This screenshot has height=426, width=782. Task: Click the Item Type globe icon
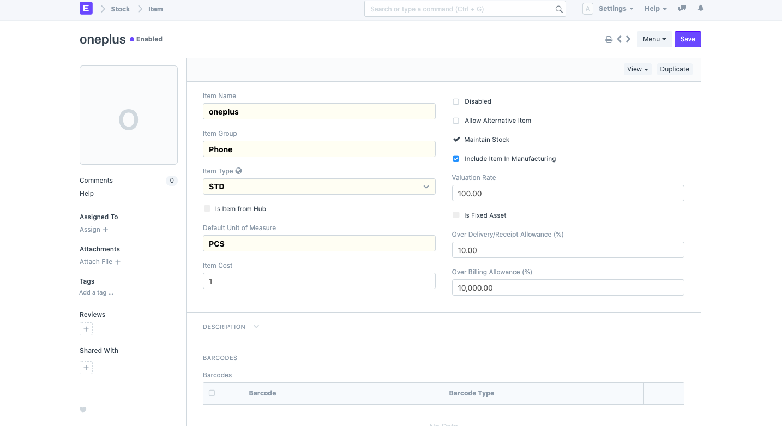[x=239, y=171]
